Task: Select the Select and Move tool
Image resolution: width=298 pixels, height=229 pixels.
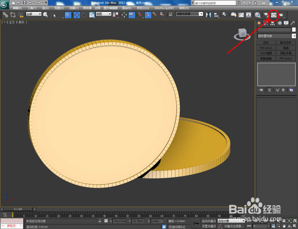Action: pos(77,14)
